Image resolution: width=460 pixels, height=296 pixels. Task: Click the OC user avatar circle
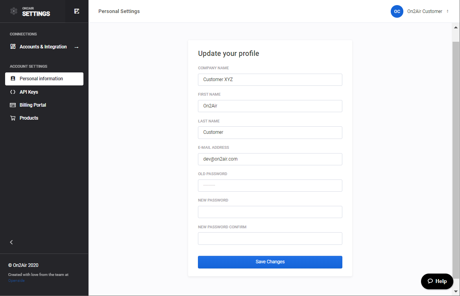coord(397,11)
